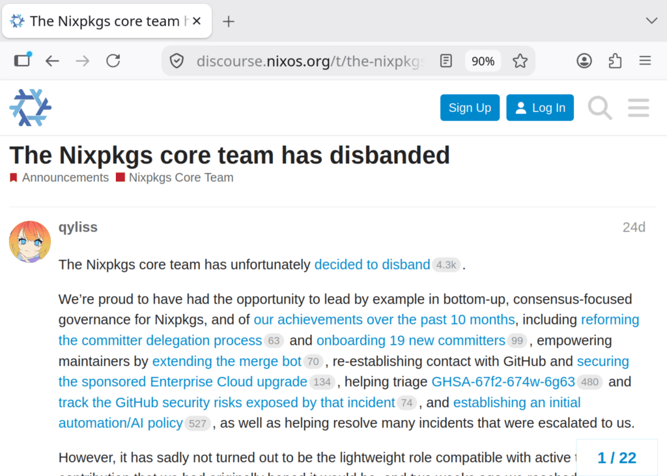Open Discourse search icon
This screenshot has height=476, width=667.
click(x=600, y=108)
